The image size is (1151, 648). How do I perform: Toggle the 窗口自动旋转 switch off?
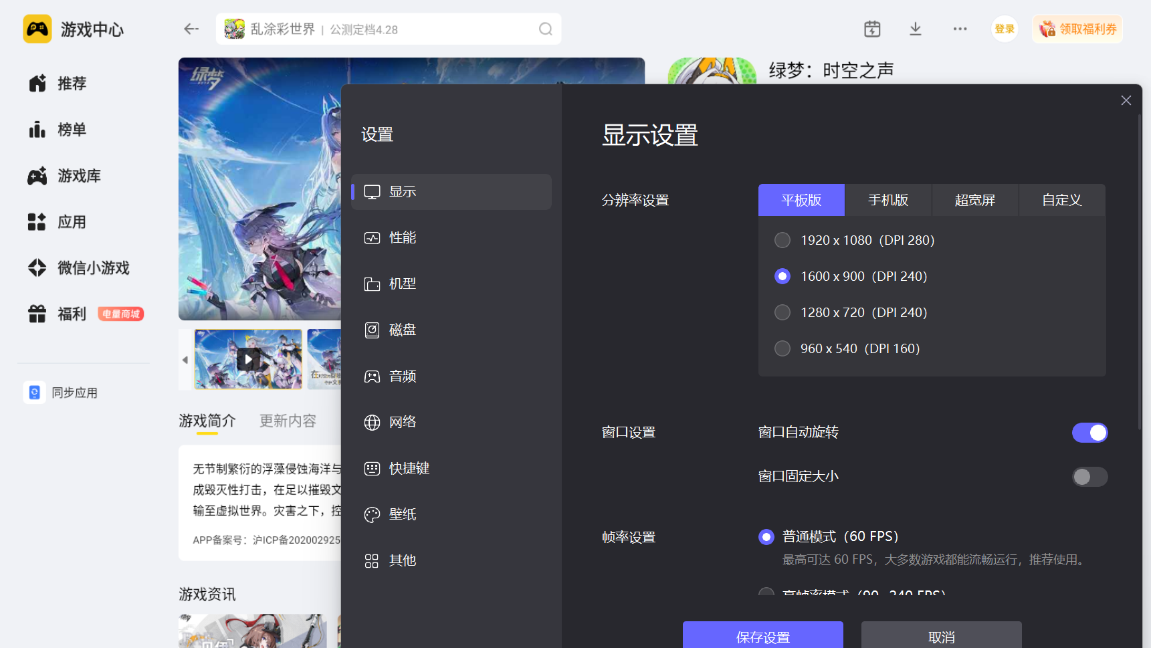tap(1089, 433)
